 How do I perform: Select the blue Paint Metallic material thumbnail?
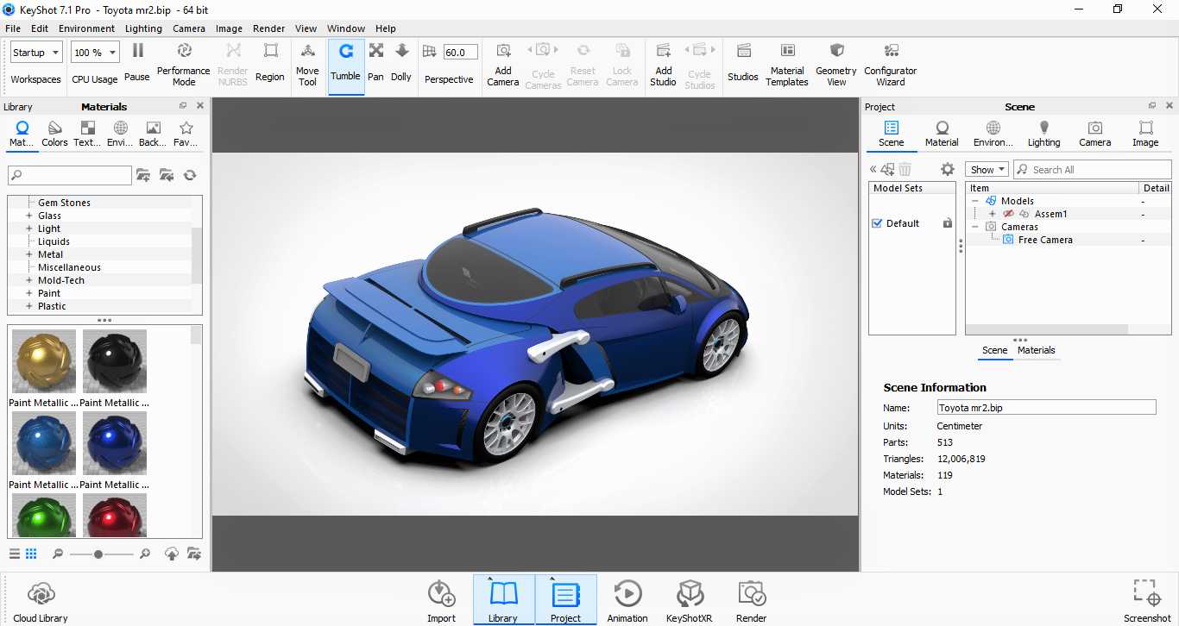point(44,443)
